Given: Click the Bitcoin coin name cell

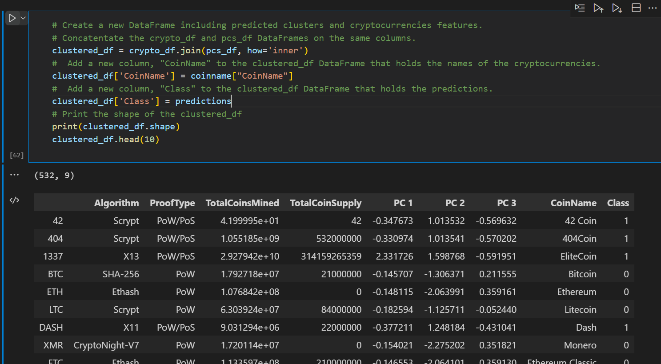Looking at the screenshot, I should coord(582,274).
